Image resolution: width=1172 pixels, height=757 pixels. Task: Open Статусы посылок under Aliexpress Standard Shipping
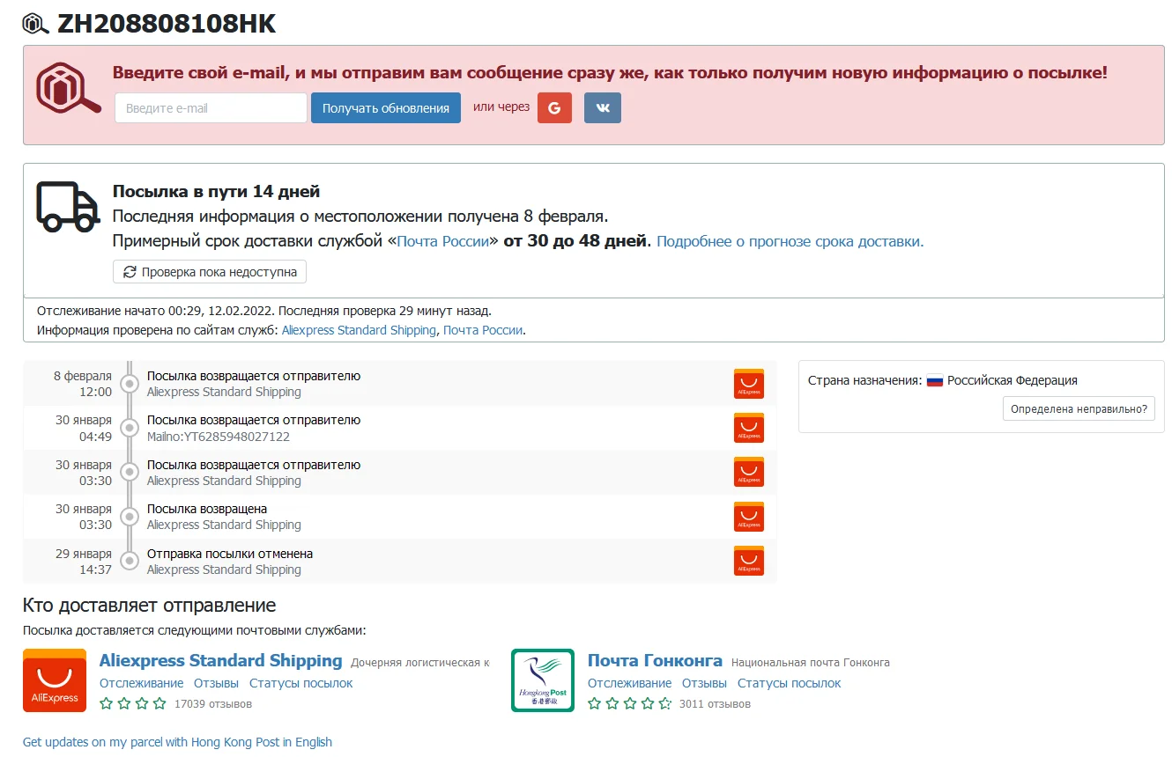301,683
